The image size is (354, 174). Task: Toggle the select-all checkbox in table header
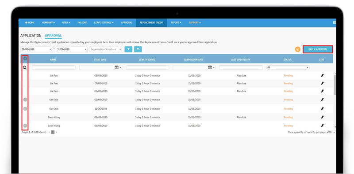[x=25, y=59]
